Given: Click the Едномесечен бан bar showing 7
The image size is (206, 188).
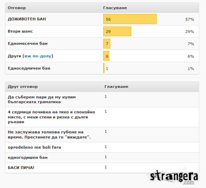Looking at the screenshot, I should click(107, 44).
